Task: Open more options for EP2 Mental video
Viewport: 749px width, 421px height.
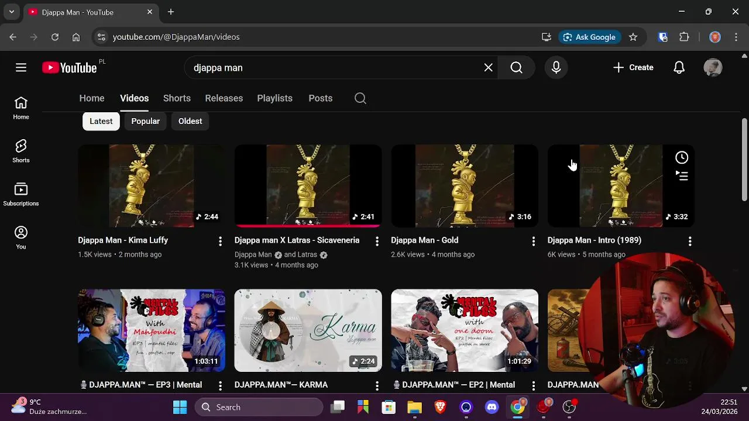Action: click(x=533, y=385)
